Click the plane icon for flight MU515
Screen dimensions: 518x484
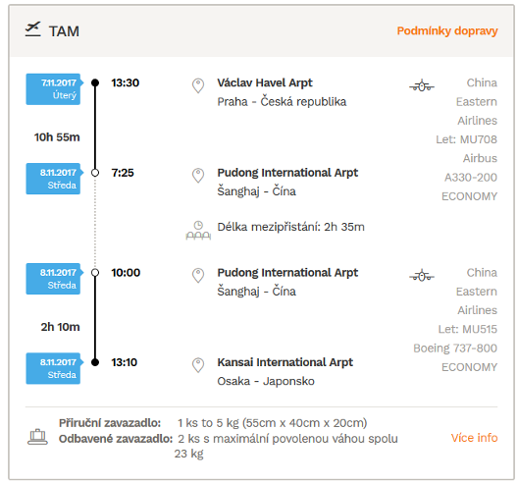pyautogui.click(x=422, y=276)
